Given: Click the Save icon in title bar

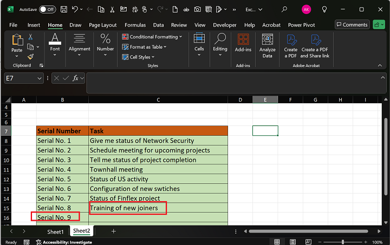Looking at the screenshot, I should click(x=64, y=9).
